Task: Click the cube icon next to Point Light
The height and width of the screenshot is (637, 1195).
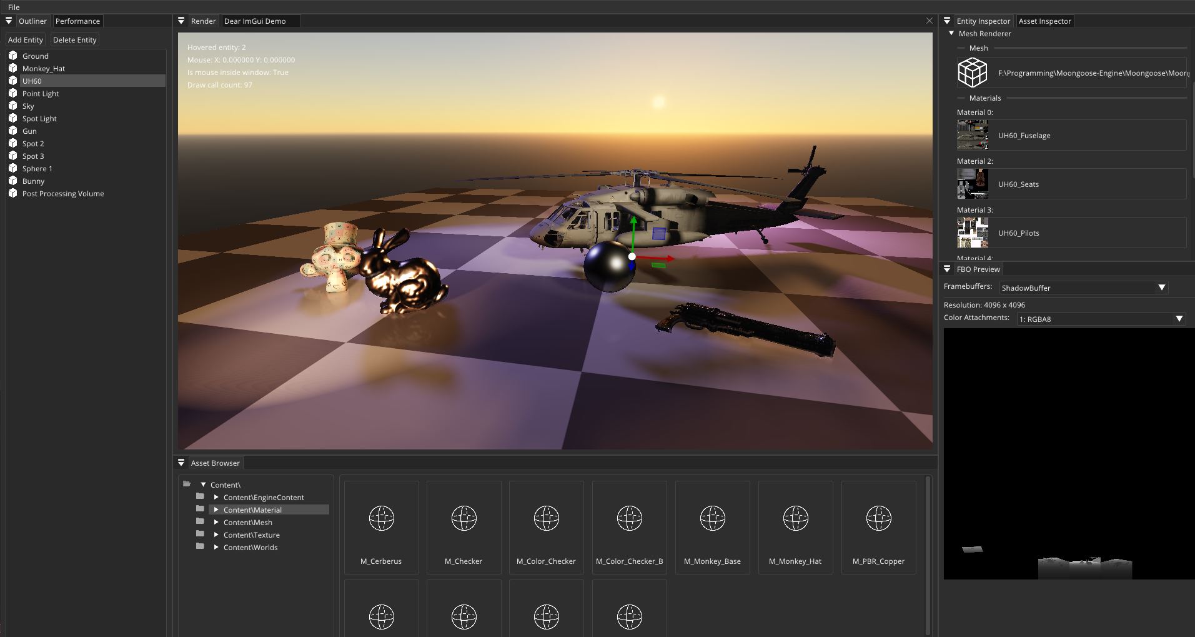Action: pos(12,93)
